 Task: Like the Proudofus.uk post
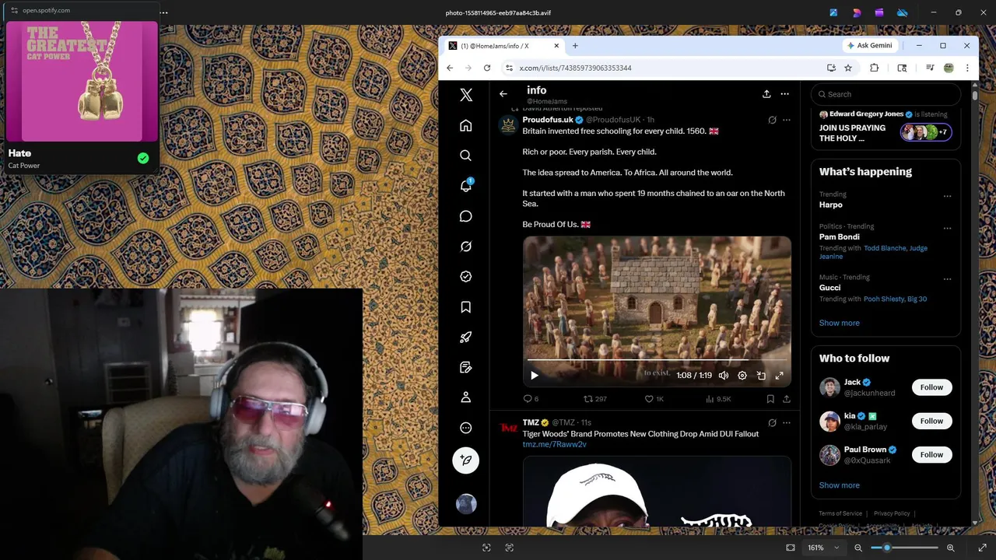654,399
